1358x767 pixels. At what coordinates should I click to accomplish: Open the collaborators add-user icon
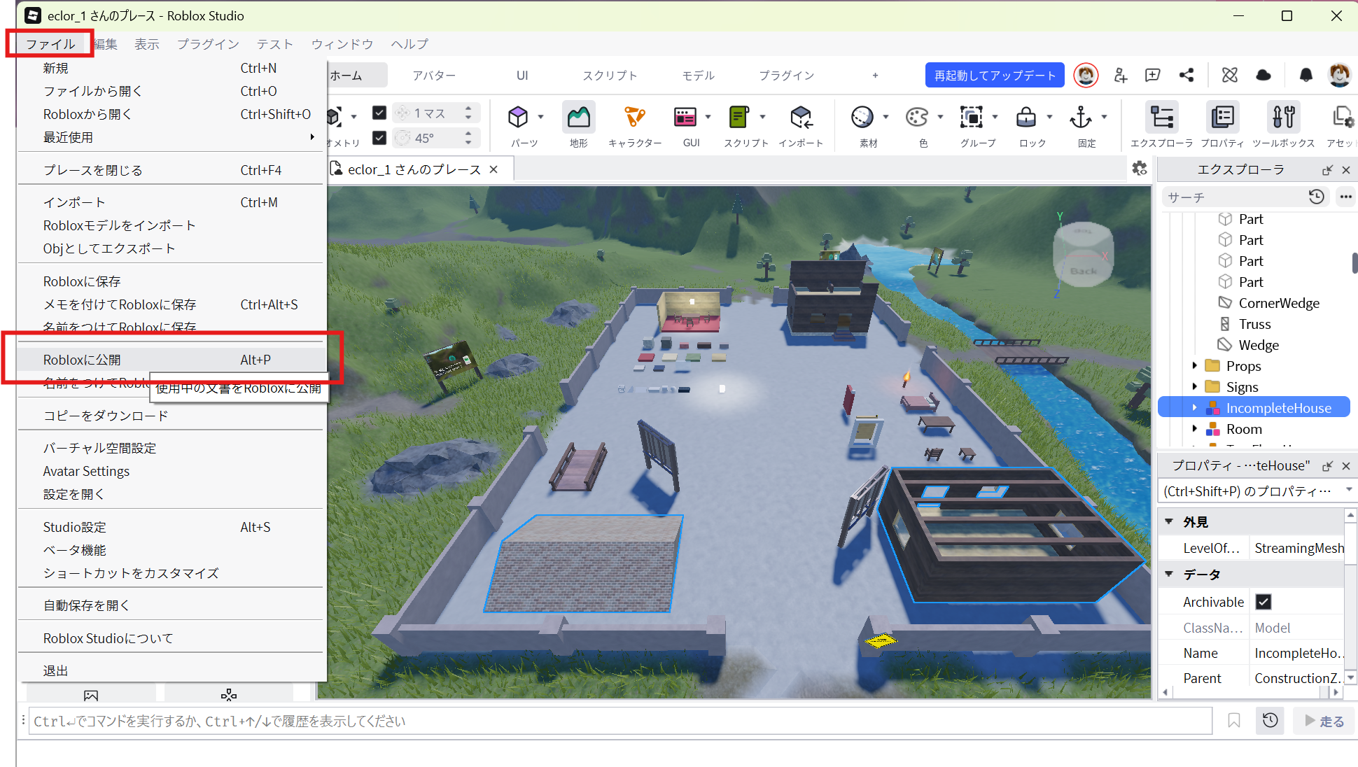point(1121,76)
